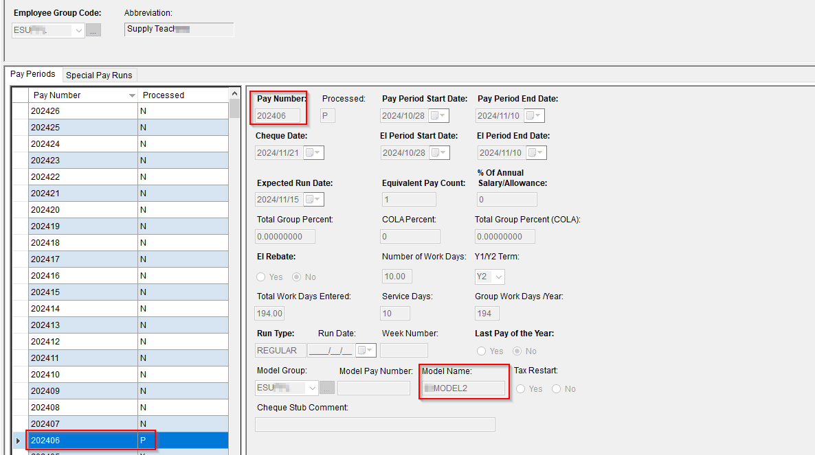
Task: Select pay number 202421 row
Action: [x=129, y=194]
